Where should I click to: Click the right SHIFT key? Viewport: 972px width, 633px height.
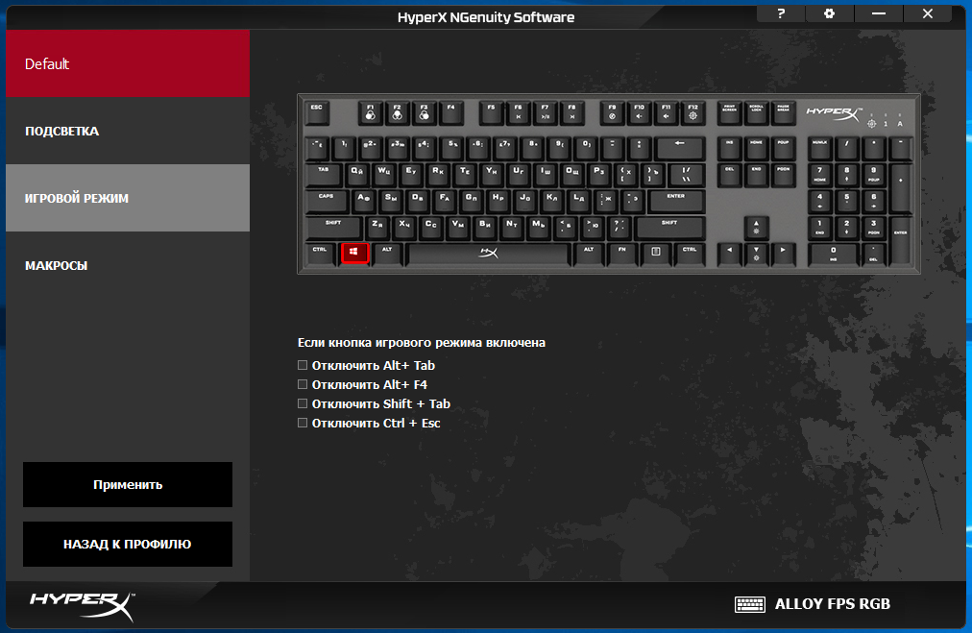point(669,228)
